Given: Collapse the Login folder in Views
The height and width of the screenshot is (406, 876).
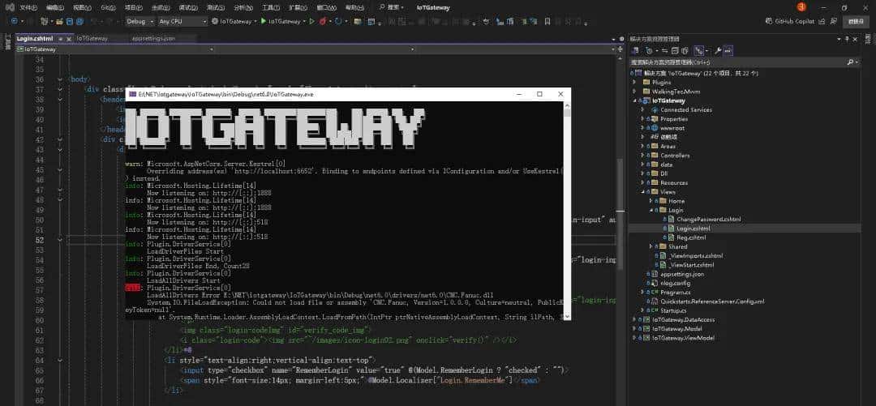Looking at the screenshot, I should (x=651, y=210).
